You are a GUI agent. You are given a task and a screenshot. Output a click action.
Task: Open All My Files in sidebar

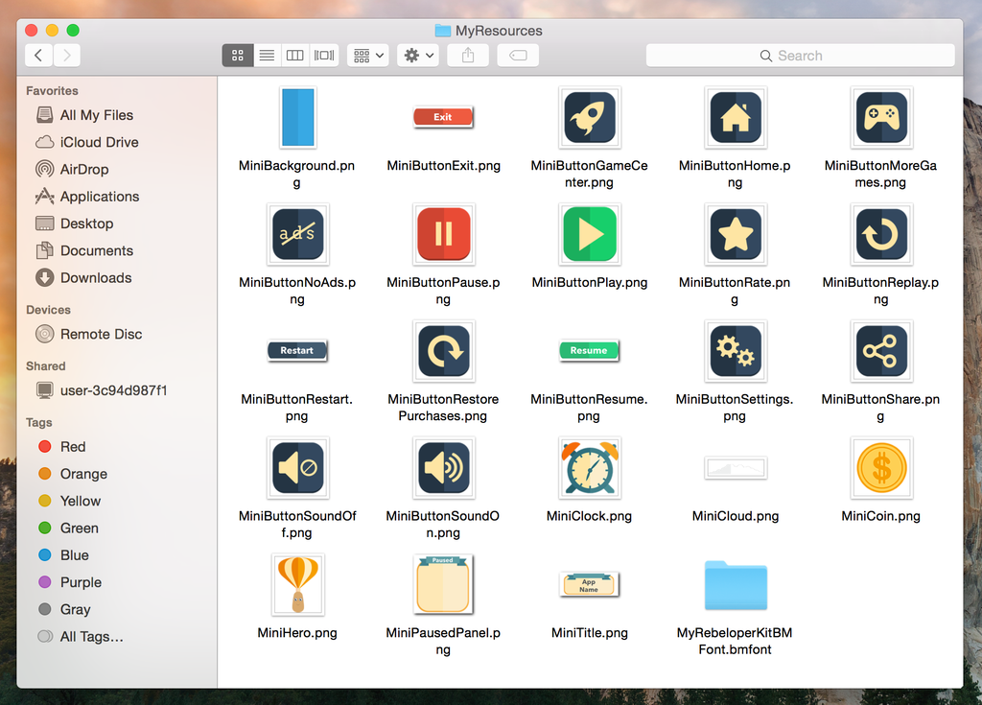click(x=117, y=115)
